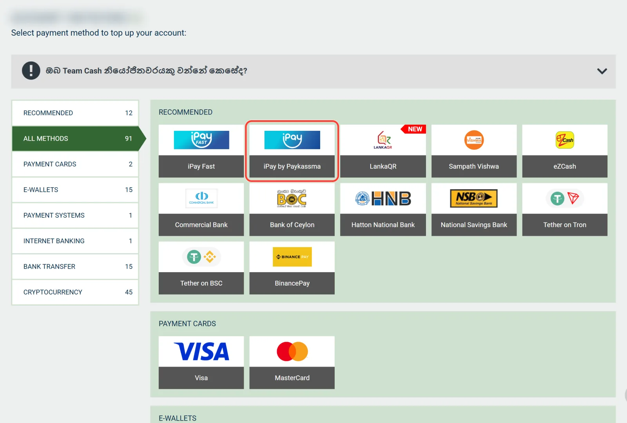Click the exclamation info icon
The height and width of the screenshot is (423, 627).
pyautogui.click(x=31, y=71)
